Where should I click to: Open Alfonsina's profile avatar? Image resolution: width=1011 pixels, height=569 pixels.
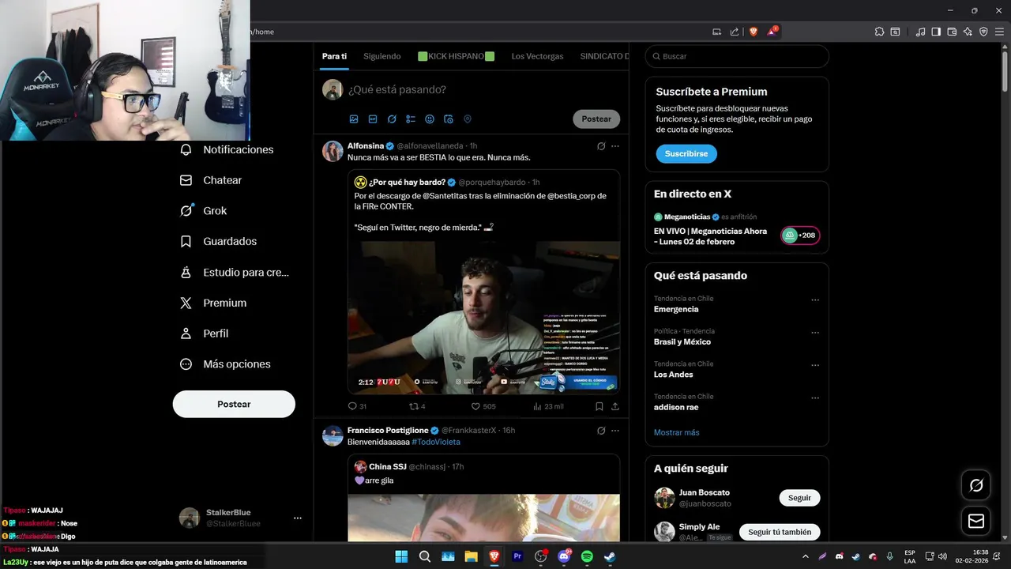click(333, 151)
